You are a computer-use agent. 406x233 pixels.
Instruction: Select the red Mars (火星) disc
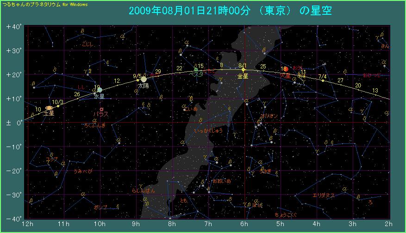(286, 69)
